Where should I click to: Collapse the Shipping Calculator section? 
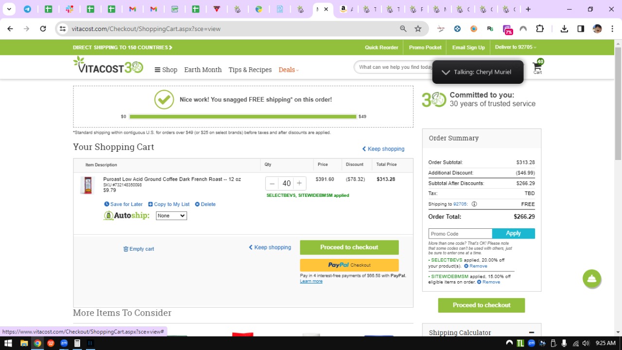point(532,333)
